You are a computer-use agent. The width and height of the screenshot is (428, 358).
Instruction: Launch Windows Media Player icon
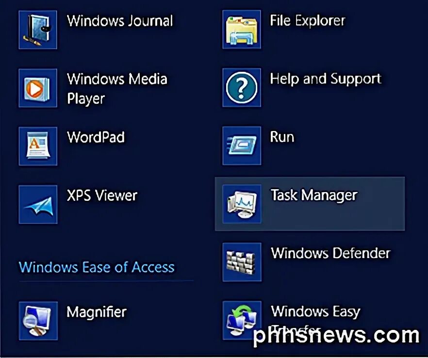(x=38, y=88)
